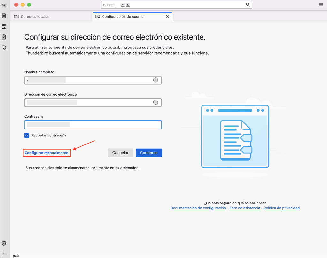Click the Buscar search box
Screen dimensions: 327x258
pos(176,4)
